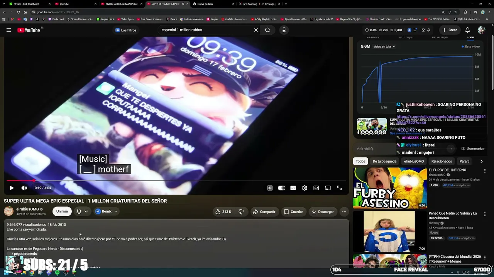
Task: Start voice search with the microphone
Action: pyautogui.click(x=284, y=30)
